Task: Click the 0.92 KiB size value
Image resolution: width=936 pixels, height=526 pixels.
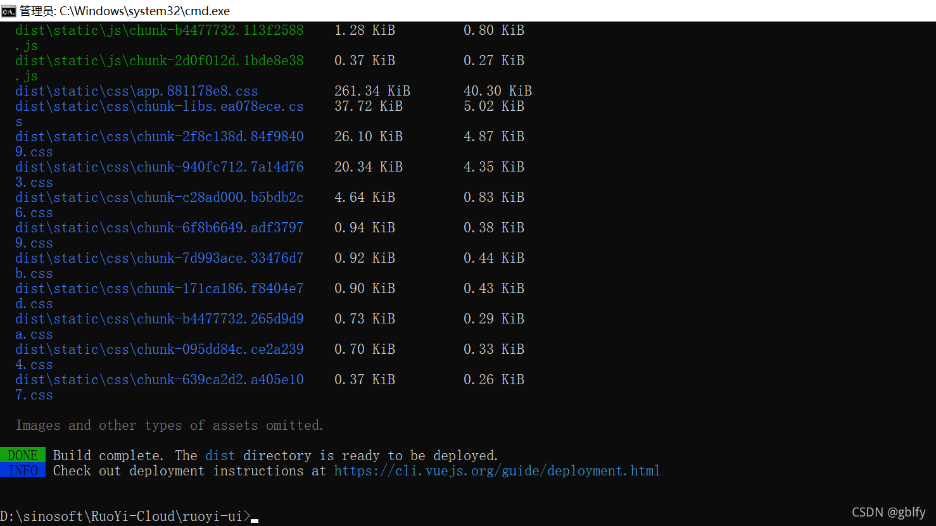Action: (365, 258)
